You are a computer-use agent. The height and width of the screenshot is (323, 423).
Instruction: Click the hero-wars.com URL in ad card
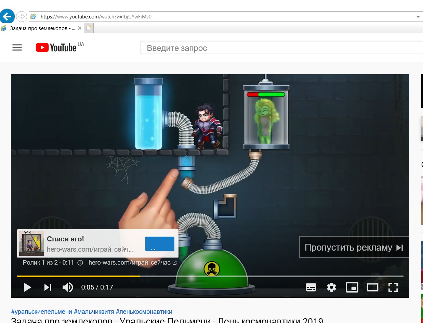pyautogui.click(x=90, y=249)
